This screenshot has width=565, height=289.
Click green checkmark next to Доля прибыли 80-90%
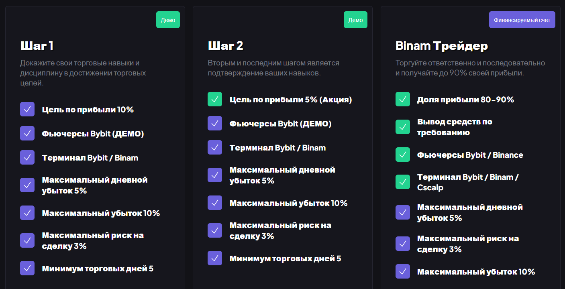click(402, 99)
